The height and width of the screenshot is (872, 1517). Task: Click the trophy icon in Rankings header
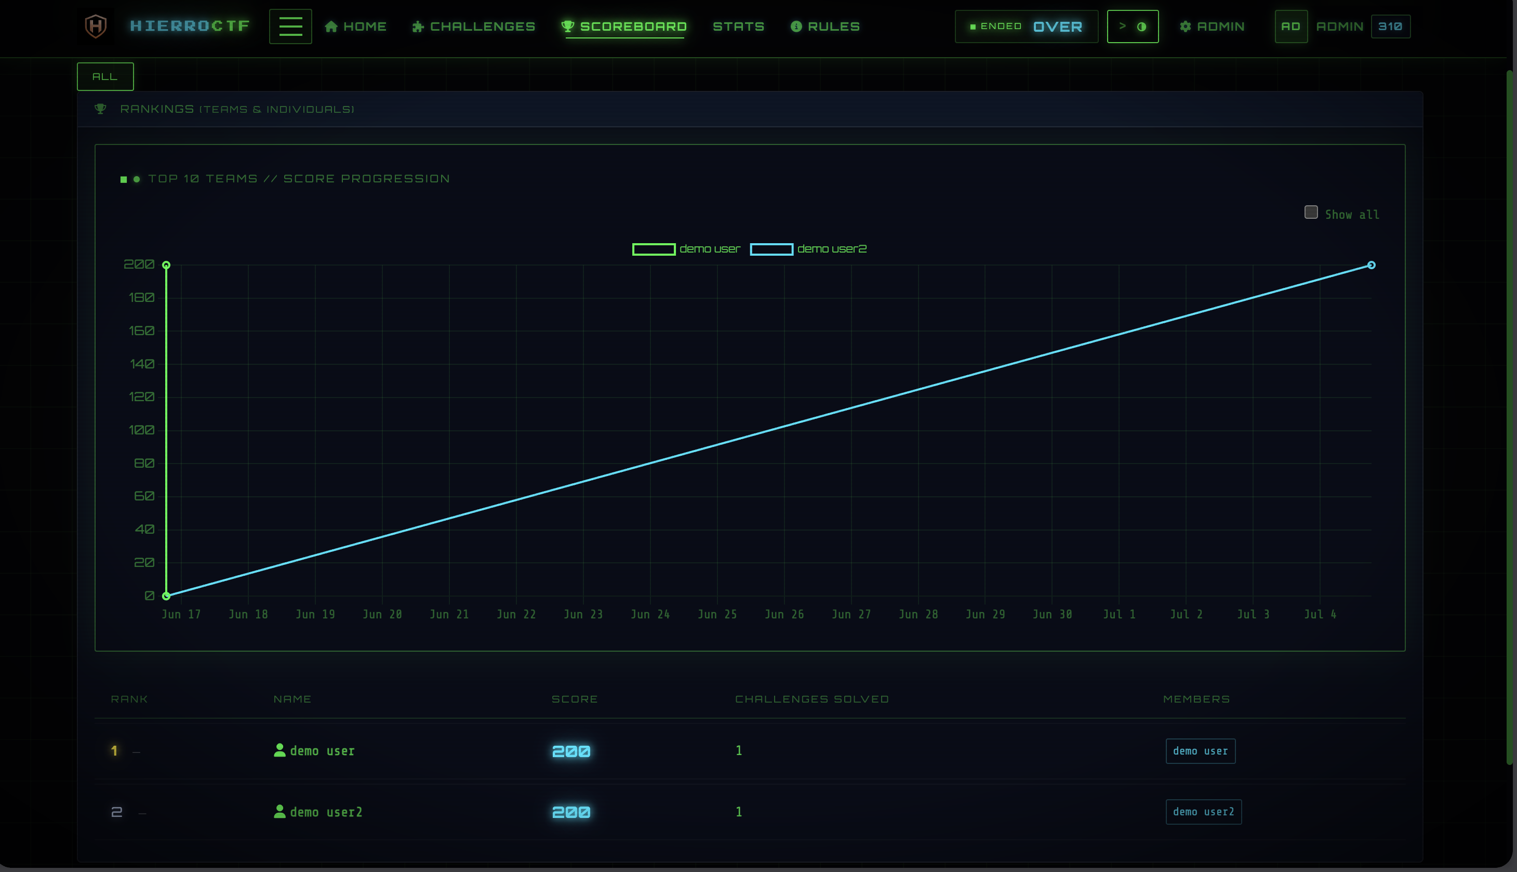(x=101, y=109)
